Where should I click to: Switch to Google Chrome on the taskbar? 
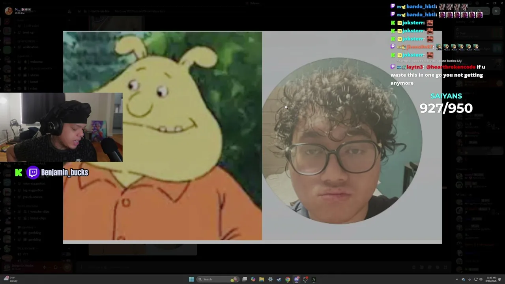(x=288, y=279)
